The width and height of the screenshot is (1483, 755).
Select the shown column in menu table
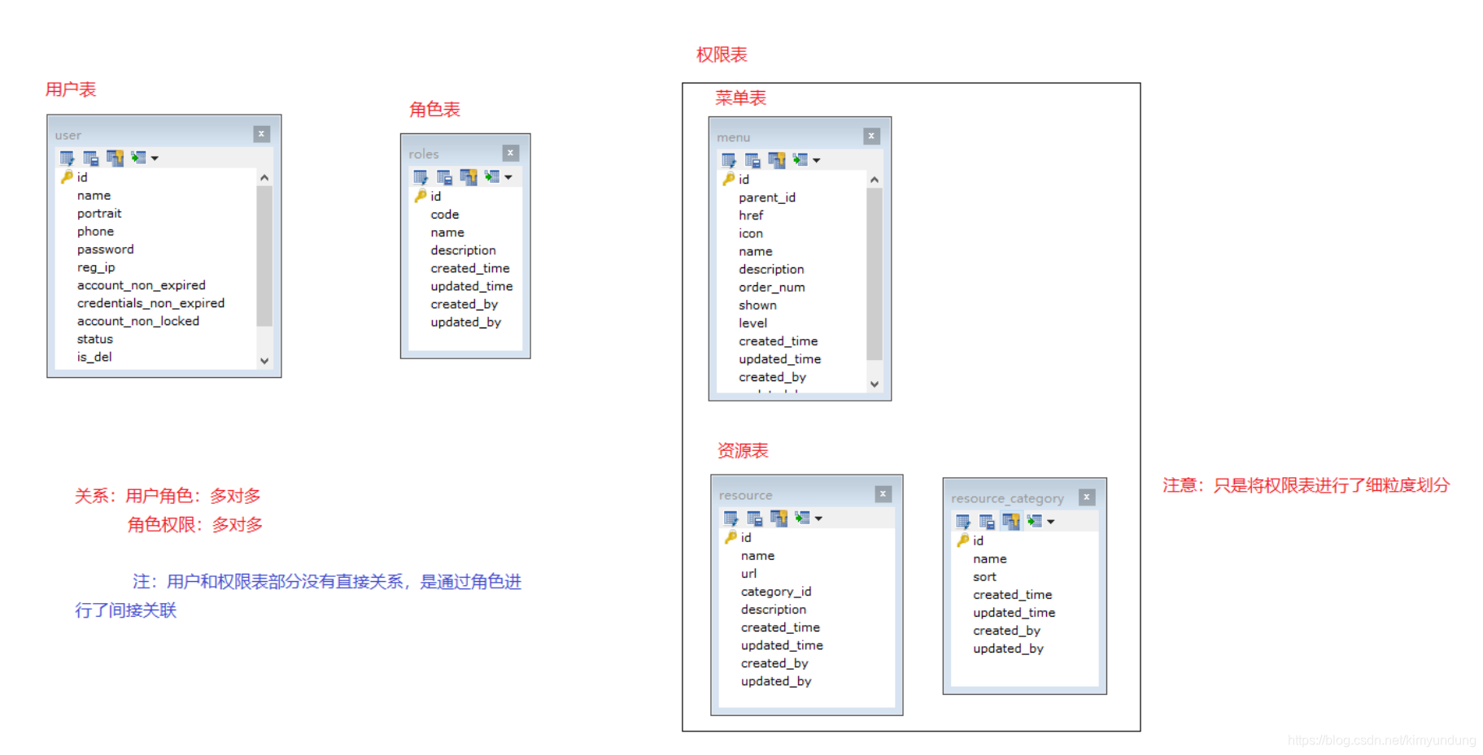[x=757, y=305]
